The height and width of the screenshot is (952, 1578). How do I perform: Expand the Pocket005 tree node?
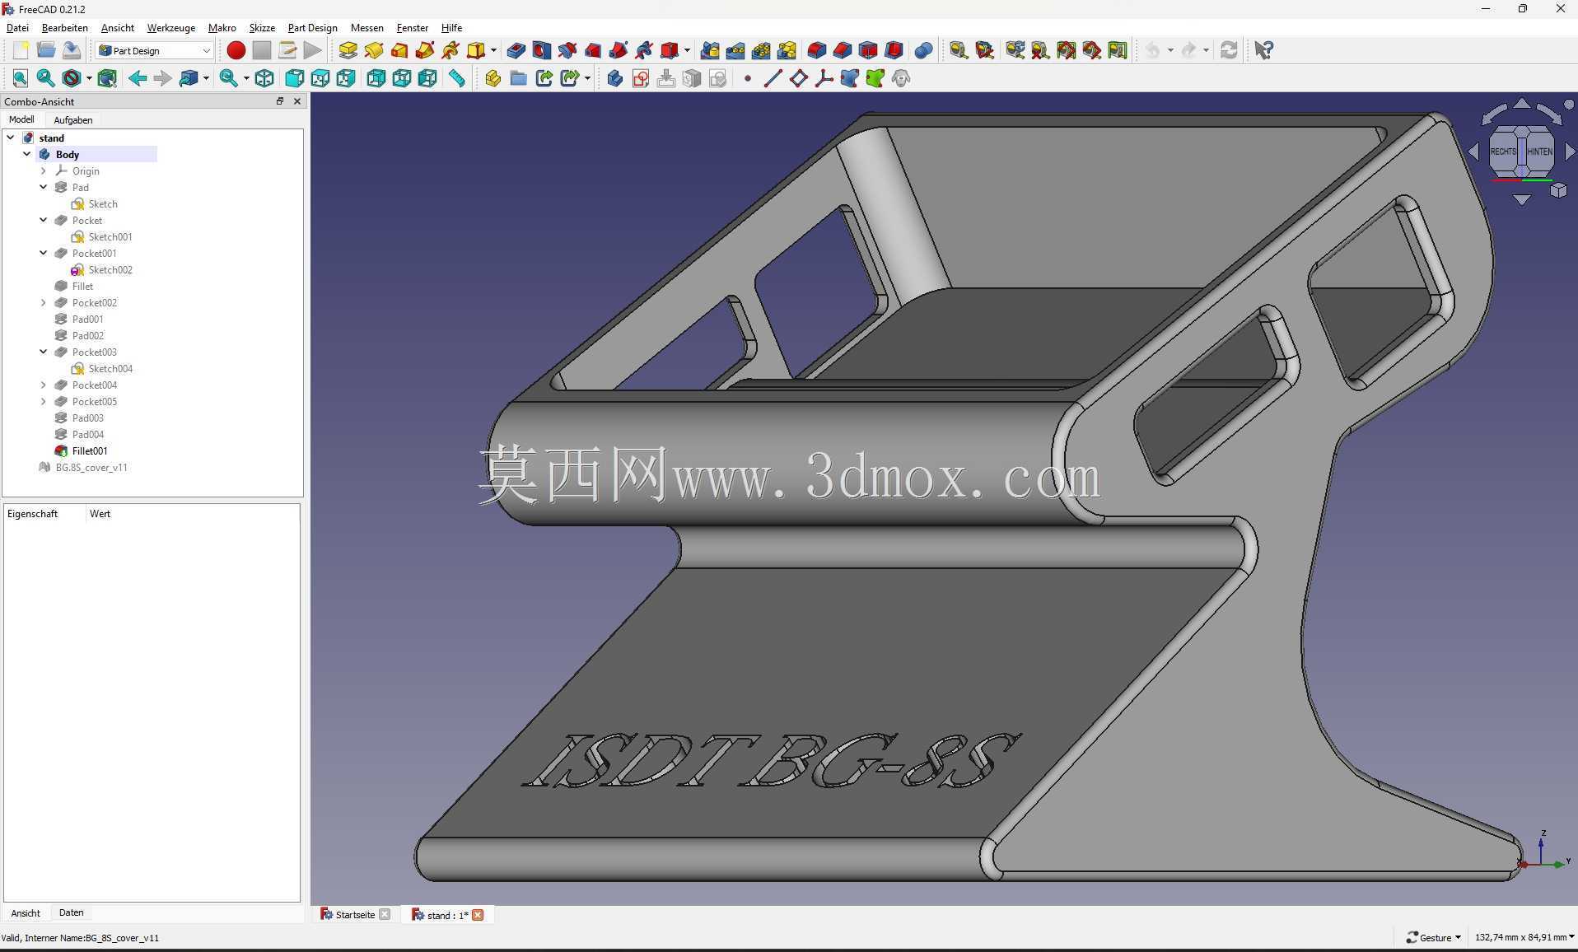[44, 401]
